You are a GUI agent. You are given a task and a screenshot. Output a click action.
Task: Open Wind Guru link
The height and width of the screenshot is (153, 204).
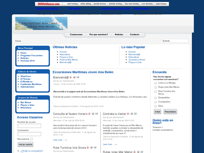26,76
